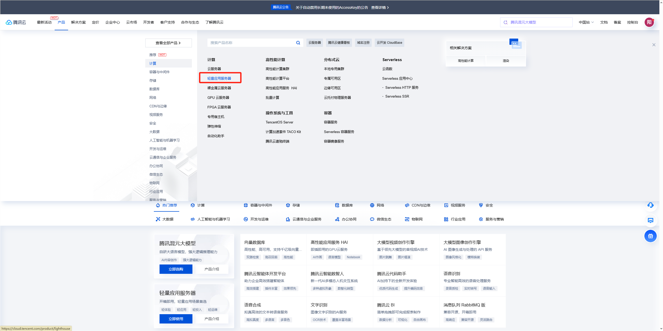Click the user avatar icon
Image resolution: width=663 pixels, height=331 pixels.
click(649, 22)
